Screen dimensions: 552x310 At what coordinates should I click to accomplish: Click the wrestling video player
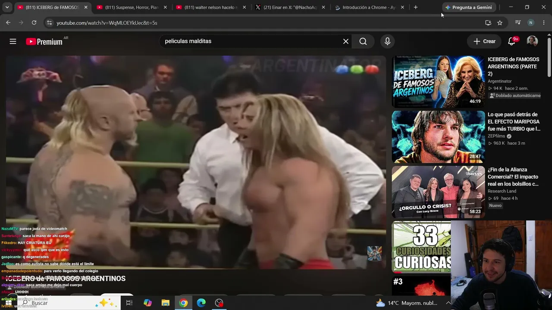196,162
